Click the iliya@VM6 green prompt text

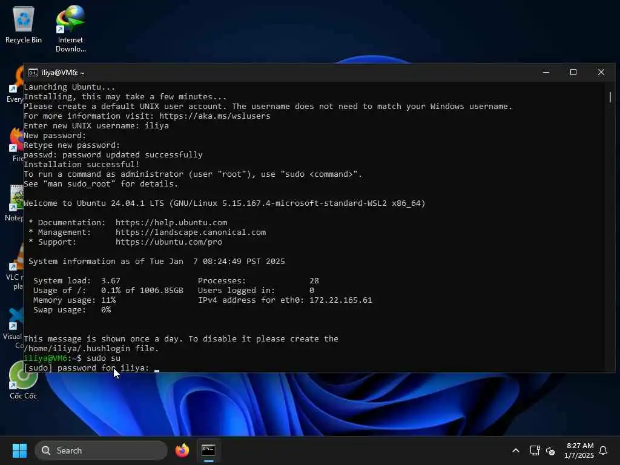pos(45,358)
